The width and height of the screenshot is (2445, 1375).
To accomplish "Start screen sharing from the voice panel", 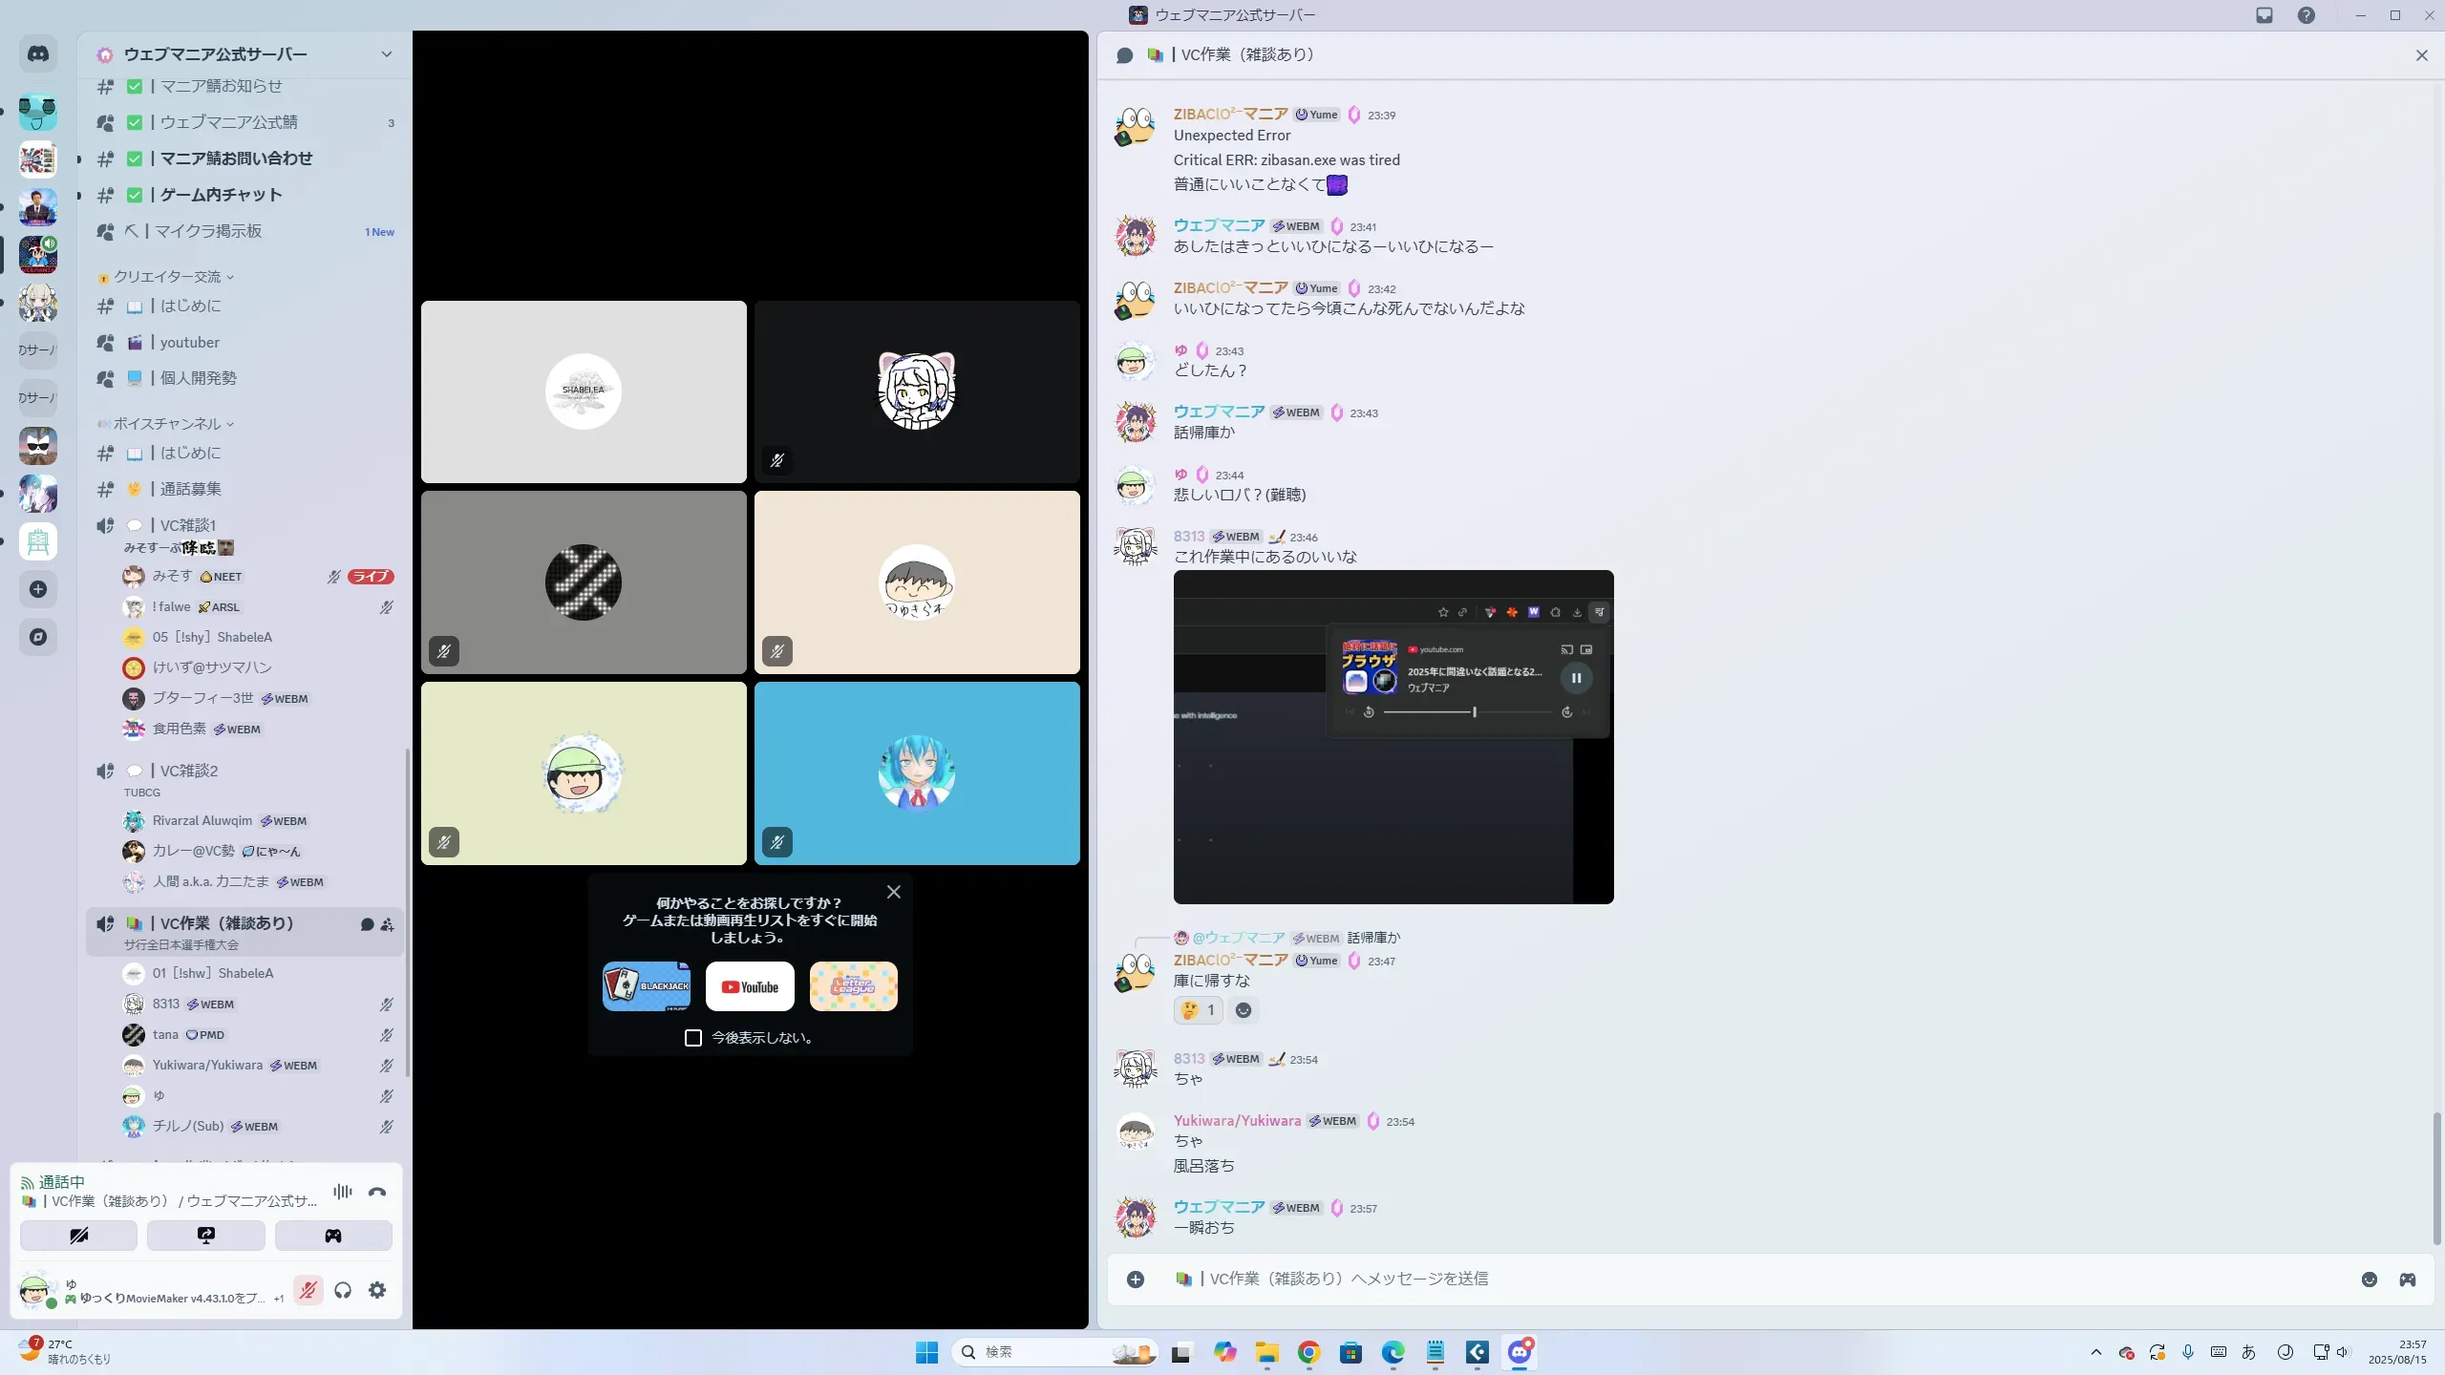I will 205,1236.
